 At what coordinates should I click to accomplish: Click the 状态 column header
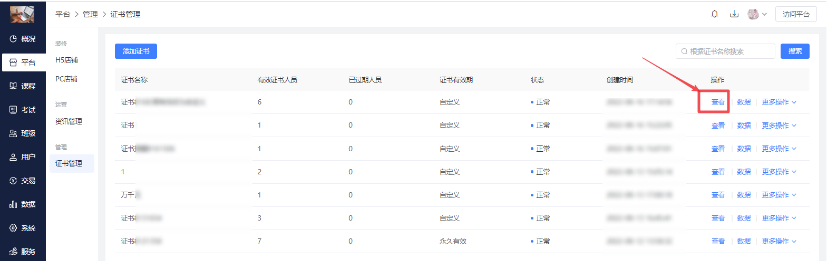point(537,80)
